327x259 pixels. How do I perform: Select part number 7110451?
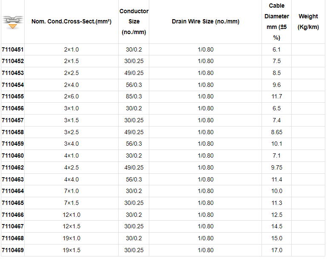click(13, 49)
